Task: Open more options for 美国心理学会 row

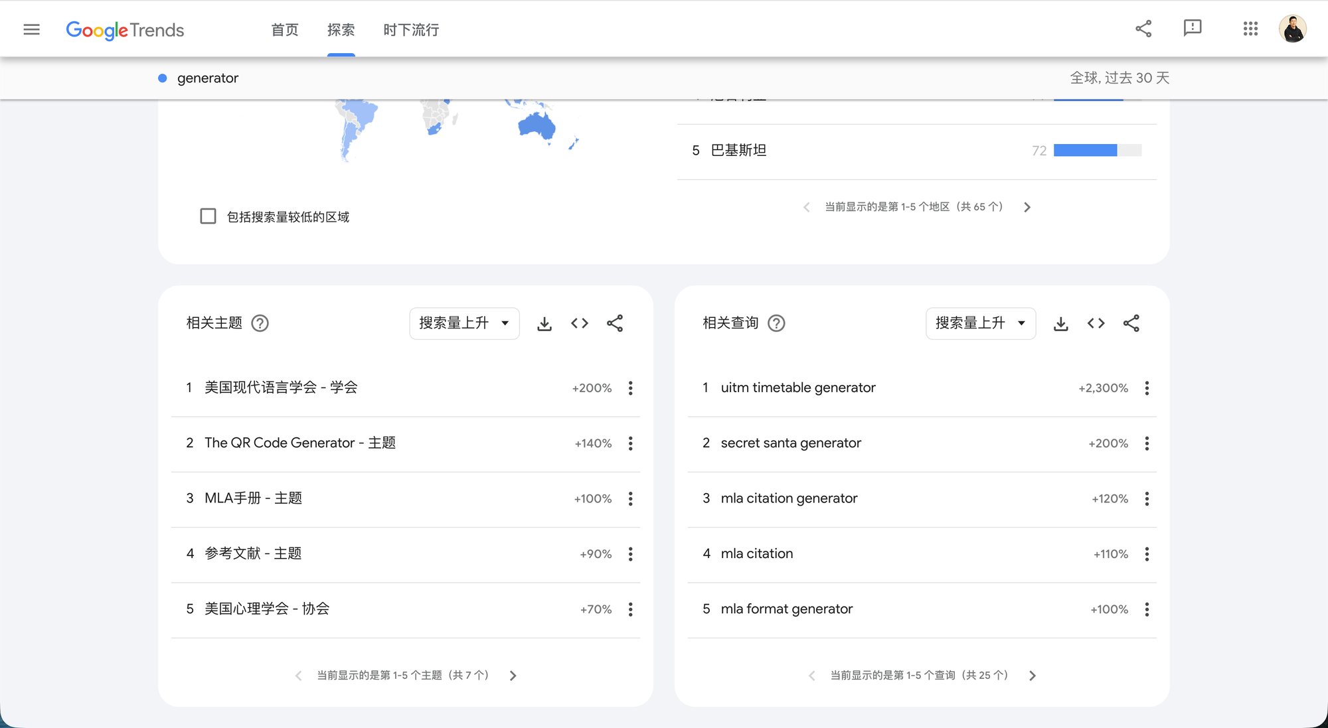Action: click(x=630, y=609)
